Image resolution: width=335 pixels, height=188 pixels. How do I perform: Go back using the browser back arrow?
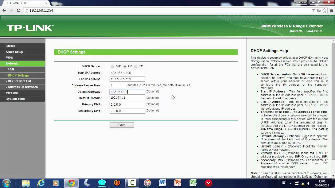[x=4, y=10]
